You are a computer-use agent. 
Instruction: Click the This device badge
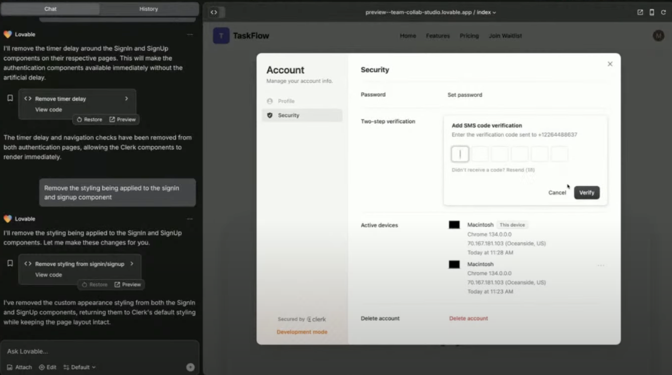[x=512, y=225]
